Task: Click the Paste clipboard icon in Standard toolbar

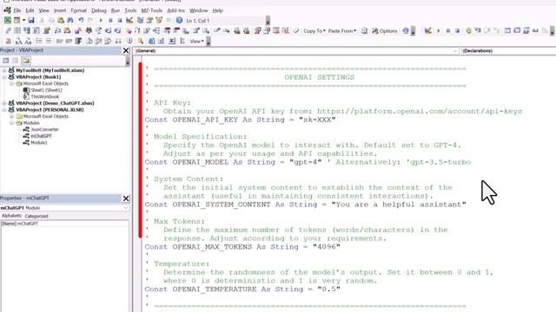Action: point(61,20)
